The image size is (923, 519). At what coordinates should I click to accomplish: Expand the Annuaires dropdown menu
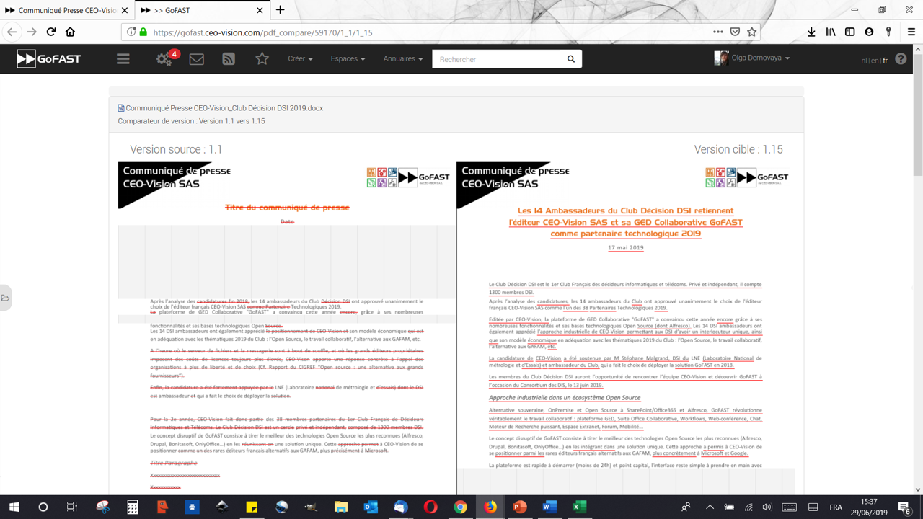click(403, 59)
